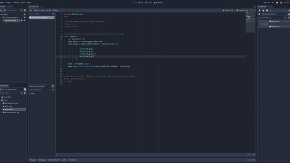290x163 pixels.
Task: Open the Project menu
Action: tap(9, 3)
